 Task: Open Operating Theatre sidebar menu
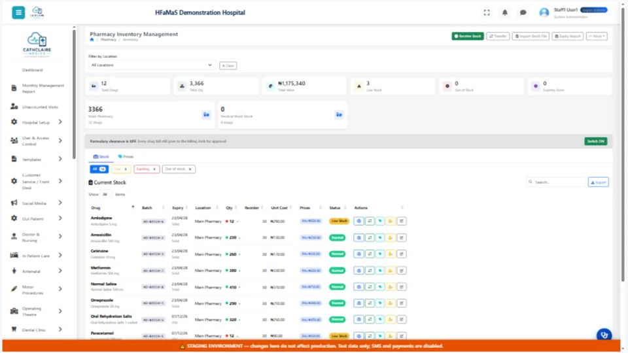point(37,311)
